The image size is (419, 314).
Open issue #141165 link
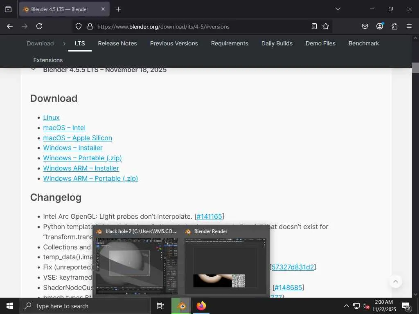[209, 216]
